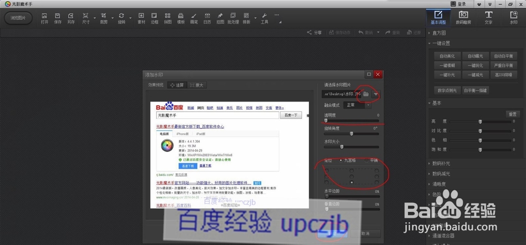Click the 透明度 (Opacity) slider
The height and width of the screenshot is (245, 526).
(x=351, y=120)
